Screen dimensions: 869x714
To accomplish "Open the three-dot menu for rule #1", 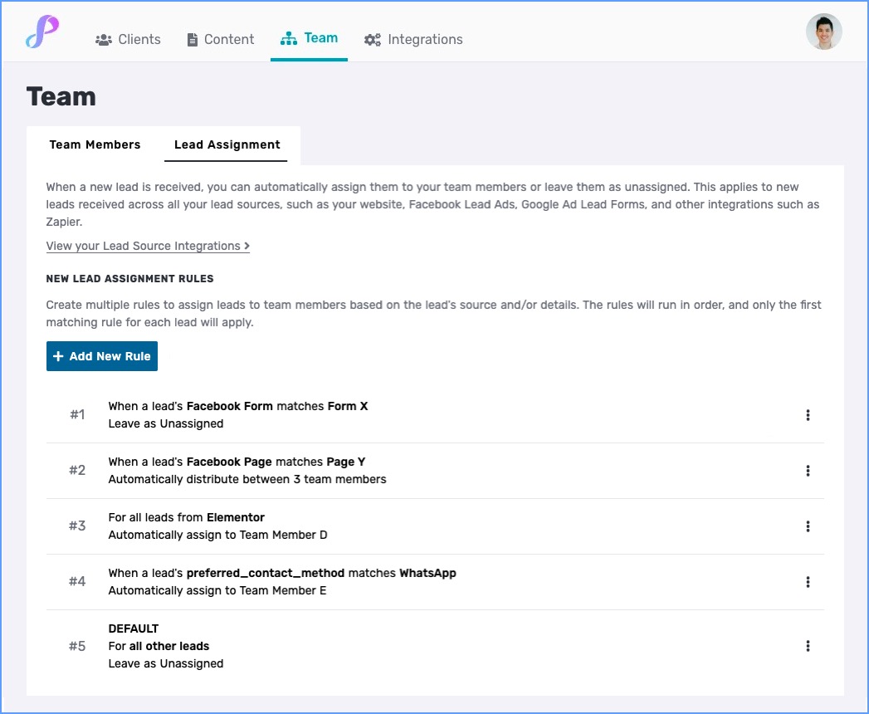I will tap(808, 415).
